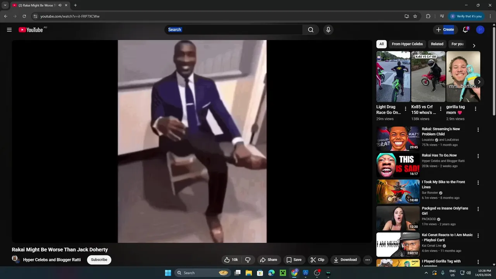This screenshot has width=496, height=279.
Task: Start voice search with the microphone
Action: click(328, 30)
